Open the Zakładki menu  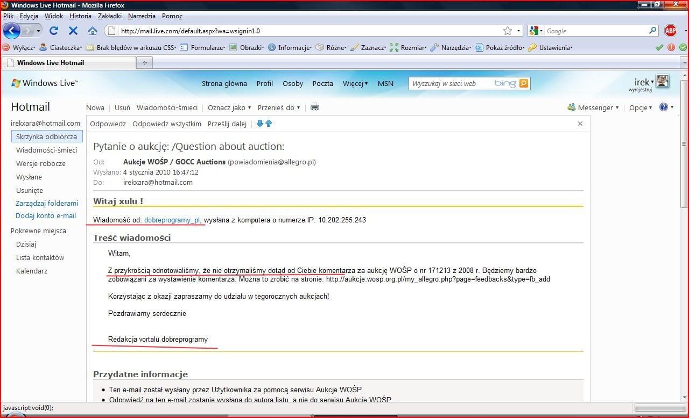pos(110,16)
